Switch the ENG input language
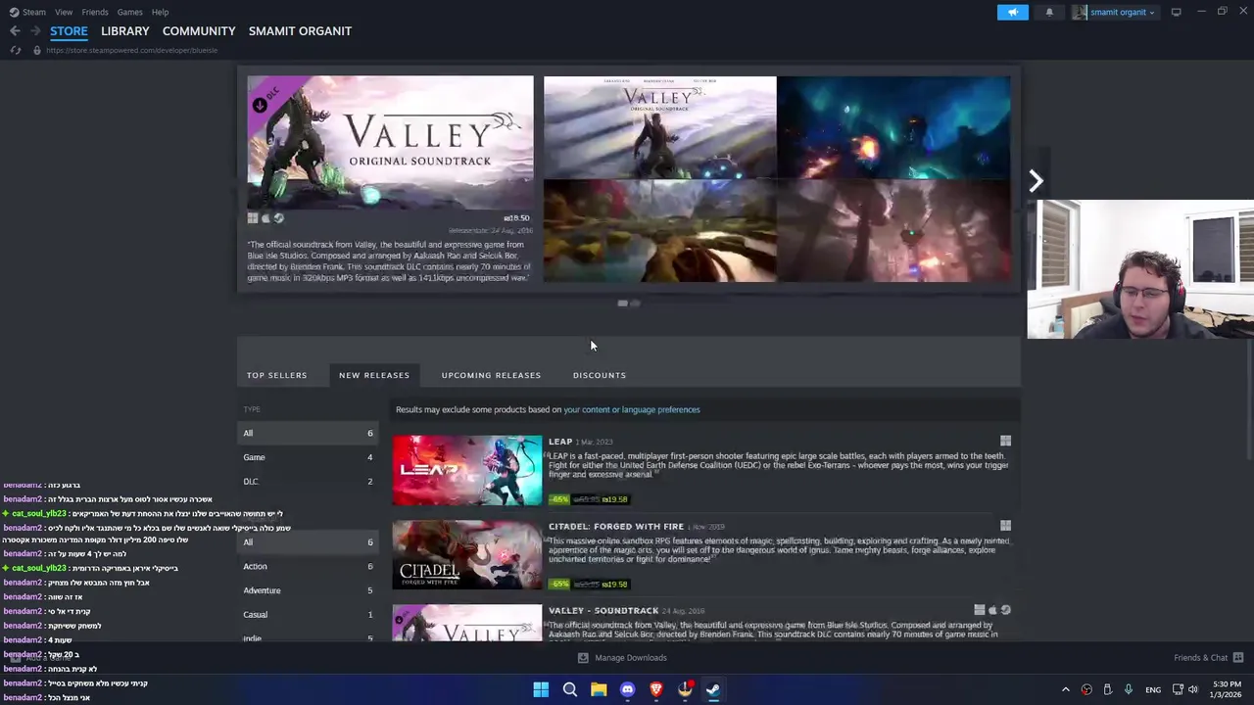 1153,690
